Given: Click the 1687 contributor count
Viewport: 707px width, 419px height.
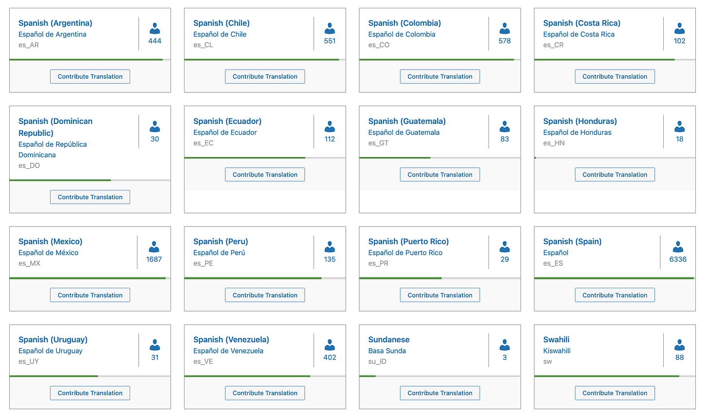Looking at the screenshot, I should (154, 259).
